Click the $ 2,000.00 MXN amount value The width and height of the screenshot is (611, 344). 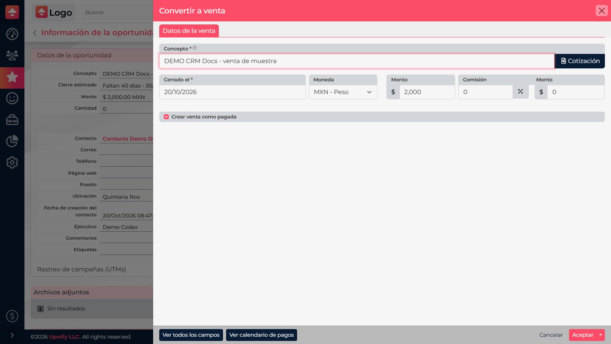(124, 97)
